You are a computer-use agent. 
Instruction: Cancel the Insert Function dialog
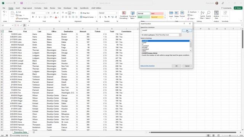coord(187,66)
